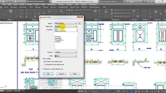Expand the Properties panel flyout
This screenshot has width=166, height=93.
click(x=116, y=20)
